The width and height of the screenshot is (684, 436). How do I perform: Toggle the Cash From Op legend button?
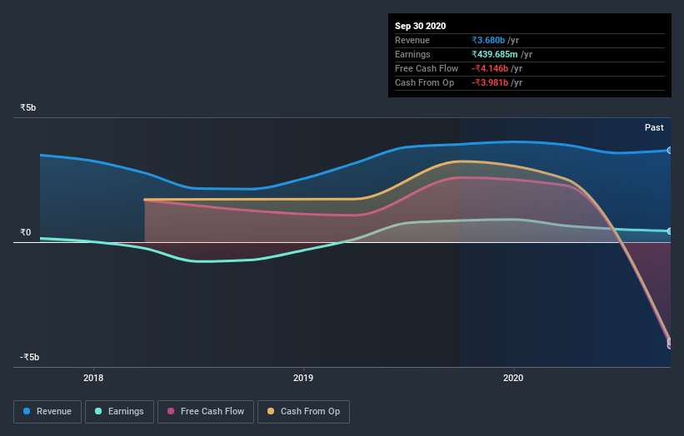pos(303,412)
